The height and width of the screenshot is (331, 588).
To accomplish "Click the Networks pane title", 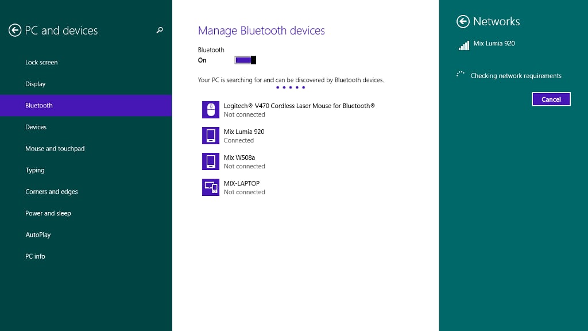I will [496, 21].
